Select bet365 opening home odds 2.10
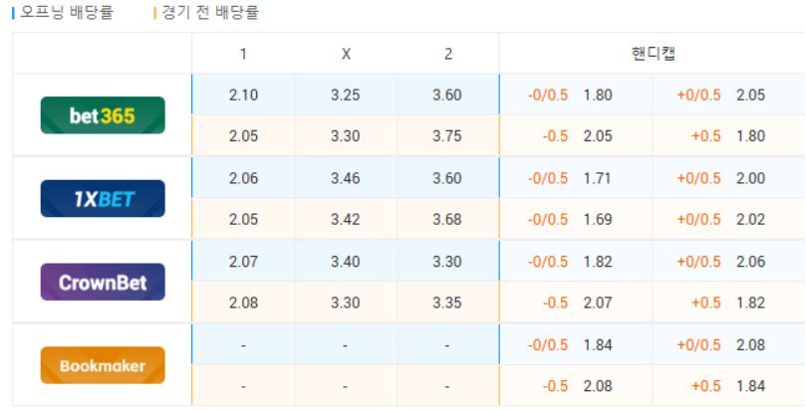 [243, 96]
